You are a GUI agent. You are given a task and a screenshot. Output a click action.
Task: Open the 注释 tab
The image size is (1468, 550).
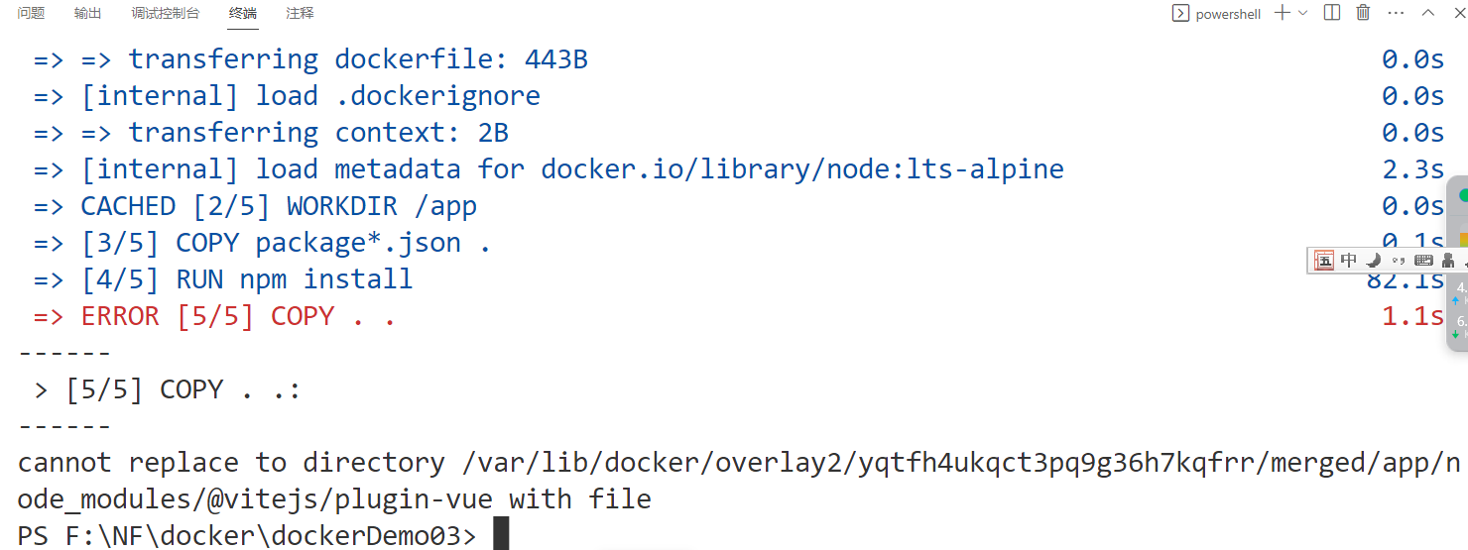point(300,13)
